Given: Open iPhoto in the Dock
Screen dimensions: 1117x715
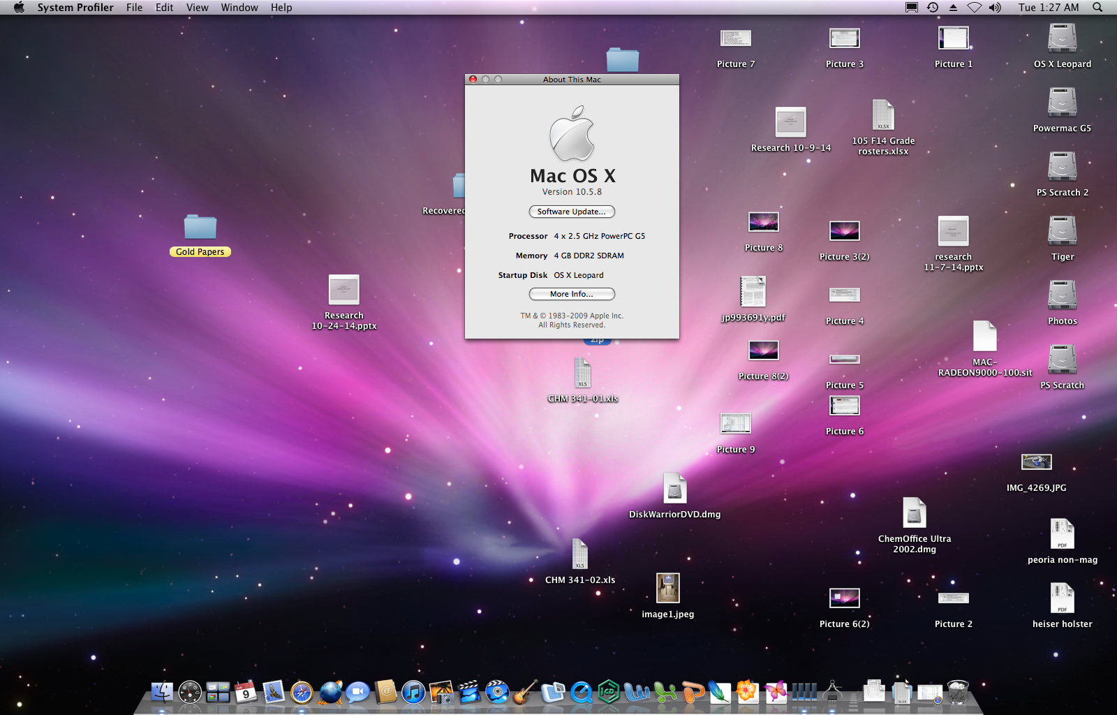Looking at the screenshot, I should click(x=441, y=692).
